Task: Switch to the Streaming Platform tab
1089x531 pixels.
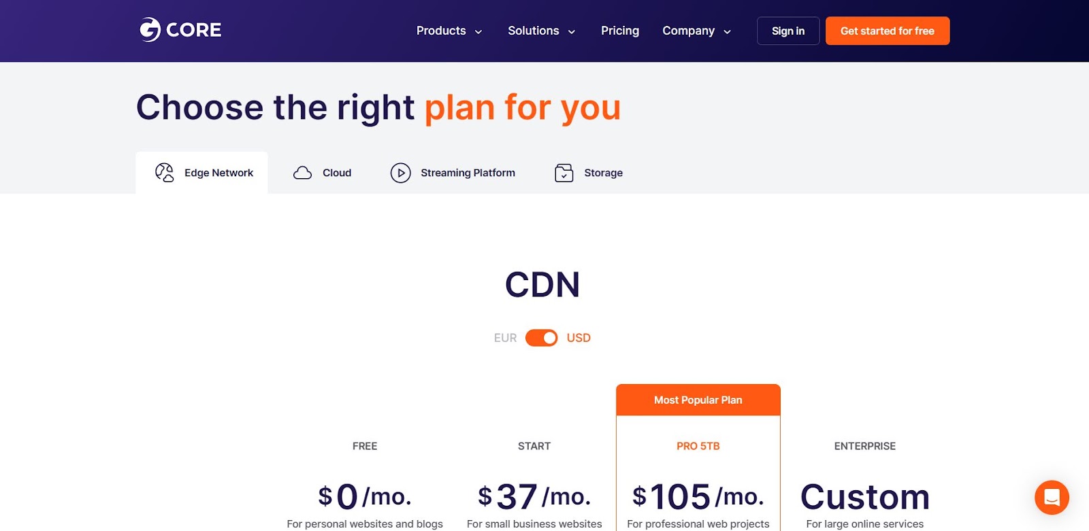Action: pyautogui.click(x=453, y=173)
